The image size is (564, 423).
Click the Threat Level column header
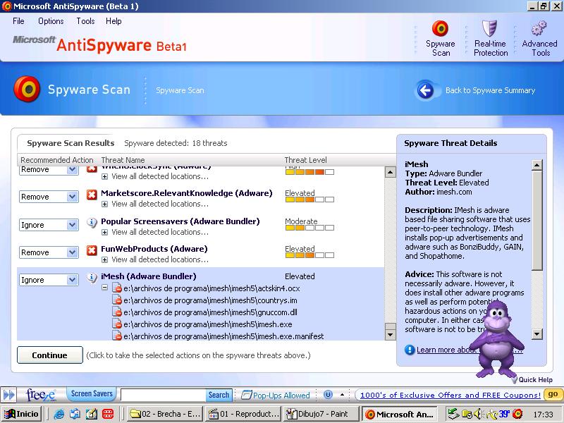tap(305, 160)
